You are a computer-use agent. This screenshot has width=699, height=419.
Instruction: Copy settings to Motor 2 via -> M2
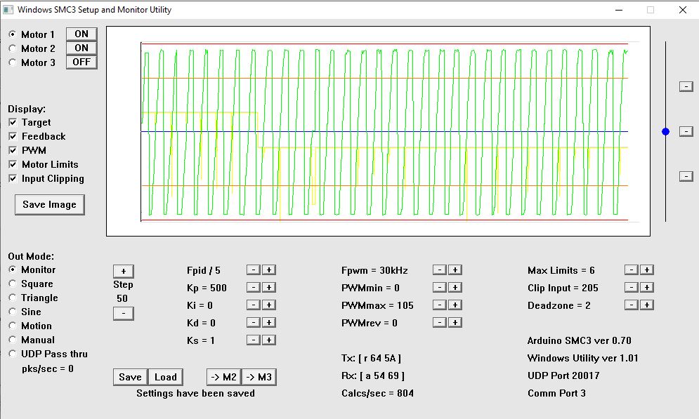click(x=223, y=378)
